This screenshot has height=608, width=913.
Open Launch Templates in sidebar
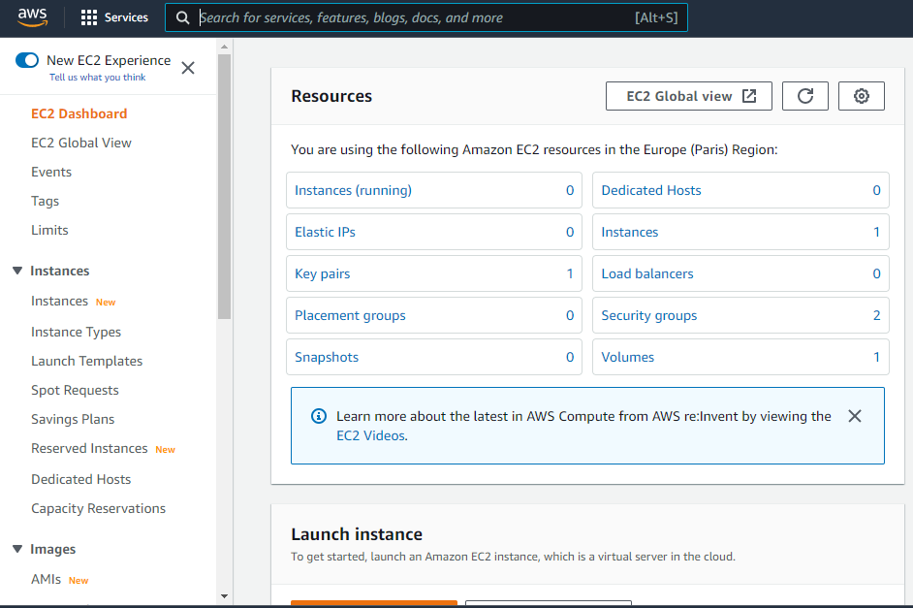87,361
